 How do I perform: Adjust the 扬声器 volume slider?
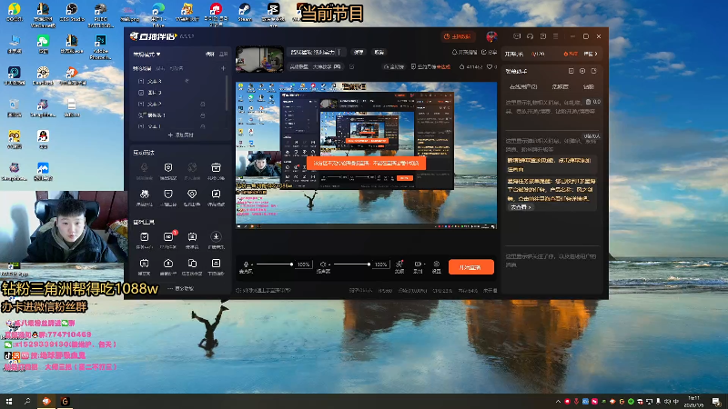pyautogui.click(x=351, y=264)
